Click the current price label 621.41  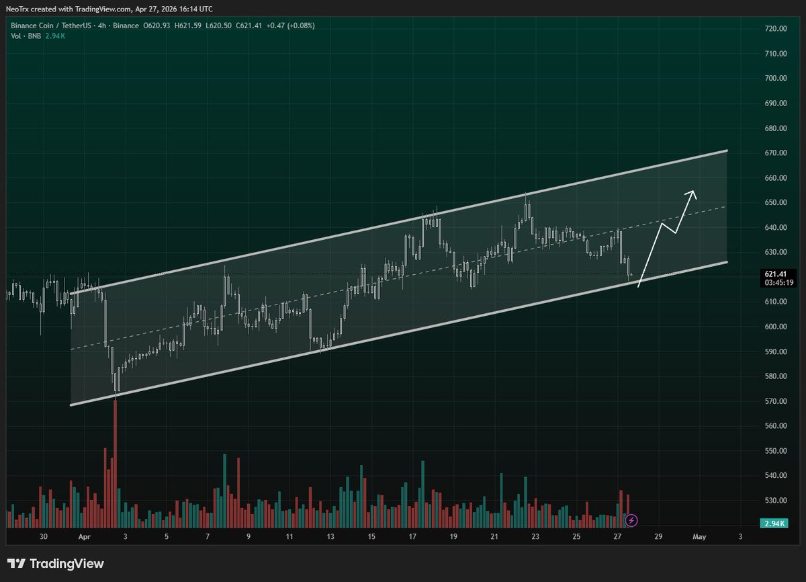(x=776, y=274)
